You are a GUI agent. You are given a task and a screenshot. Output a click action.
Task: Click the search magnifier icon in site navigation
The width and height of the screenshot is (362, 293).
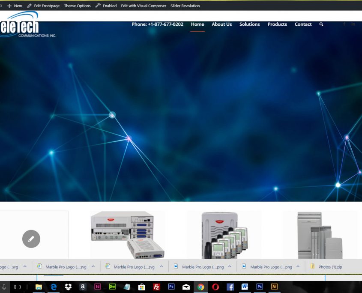(x=321, y=24)
